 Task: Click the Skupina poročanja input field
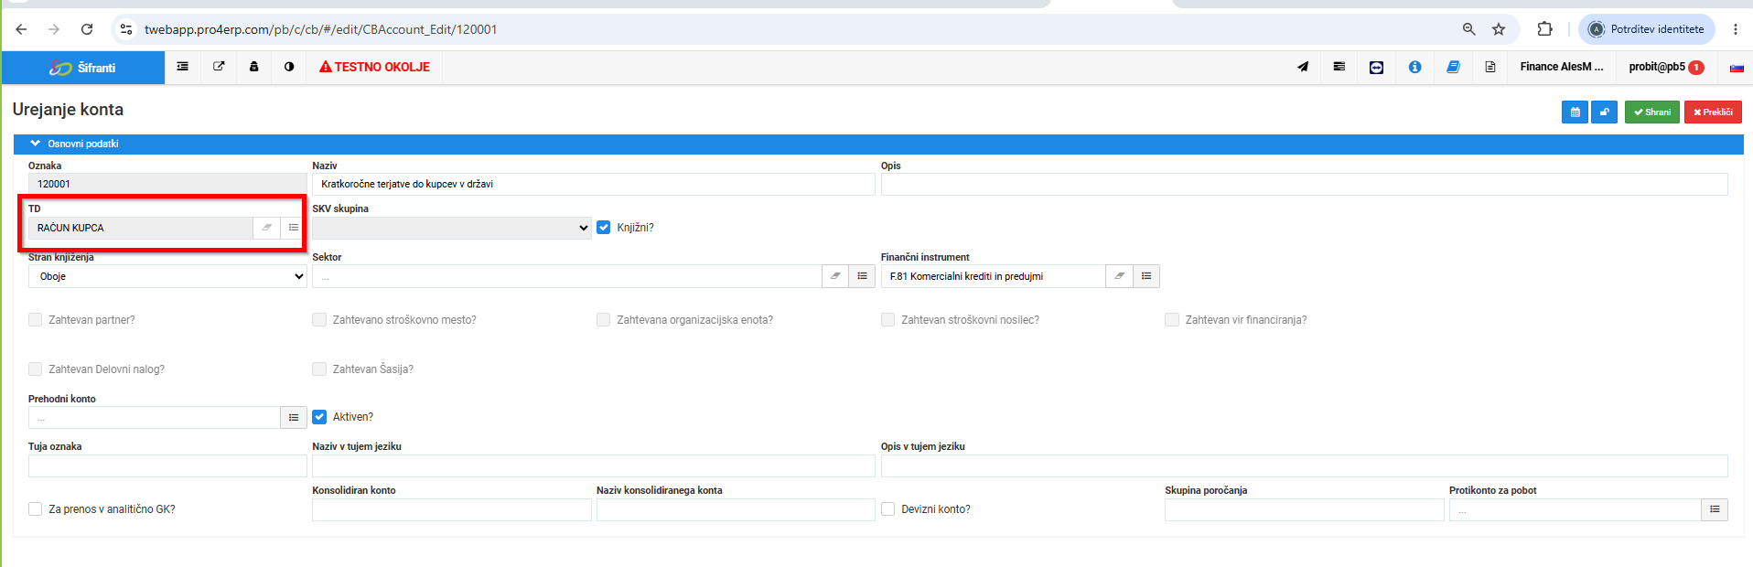click(x=1305, y=509)
